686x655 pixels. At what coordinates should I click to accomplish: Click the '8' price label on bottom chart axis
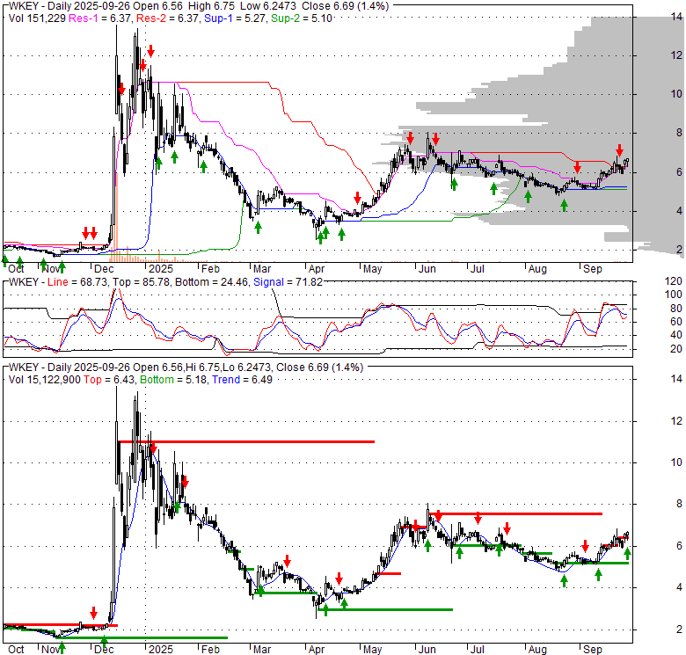679,504
